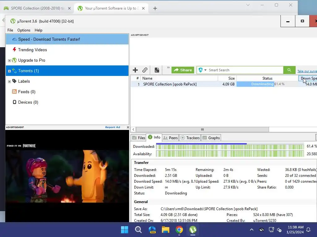This screenshot has width=317, height=237.
Task: Open the Take our survey link
Action: pyautogui.click(x=307, y=71)
